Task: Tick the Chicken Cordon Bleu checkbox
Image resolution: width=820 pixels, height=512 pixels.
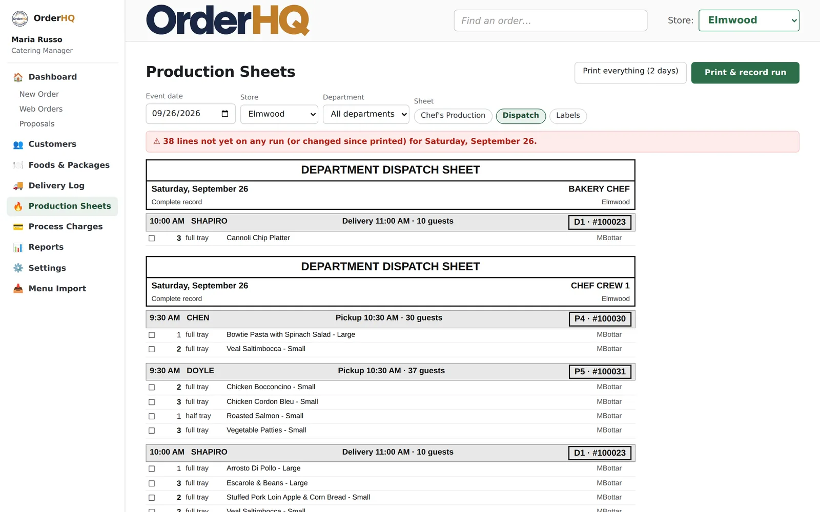Action: pyautogui.click(x=152, y=402)
